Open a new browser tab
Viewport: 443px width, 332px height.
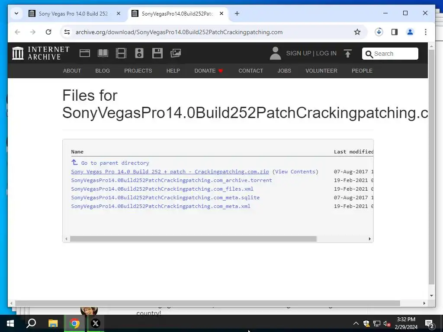pyautogui.click(x=237, y=13)
